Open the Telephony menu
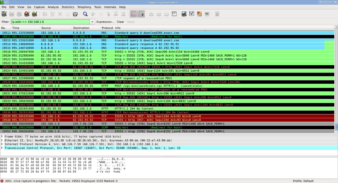 pos(84,7)
